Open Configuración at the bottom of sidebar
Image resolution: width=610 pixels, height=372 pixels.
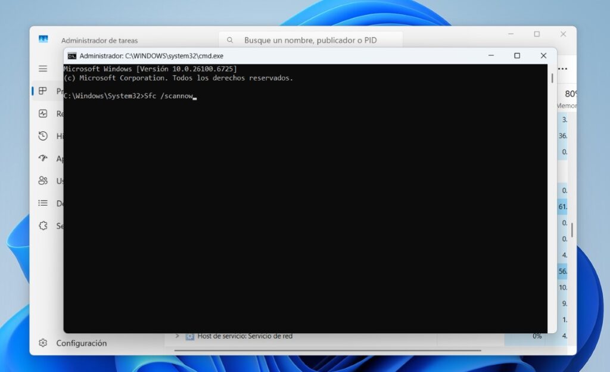click(66, 343)
